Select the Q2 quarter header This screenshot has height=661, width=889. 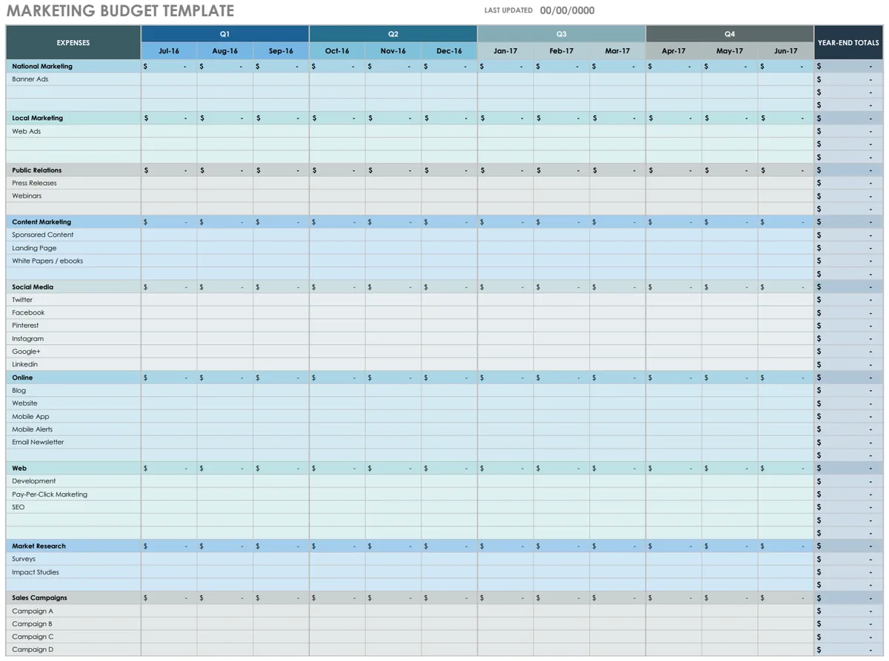[x=393, y=34]
